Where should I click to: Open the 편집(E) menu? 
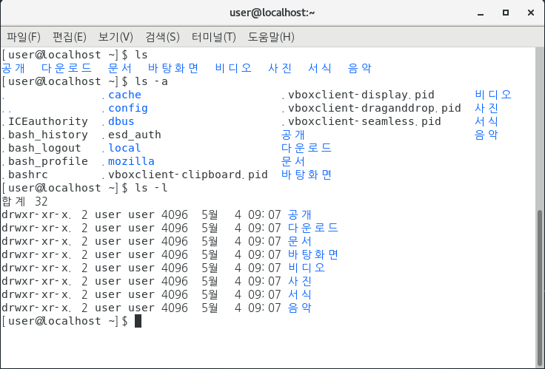coord(69,37)
